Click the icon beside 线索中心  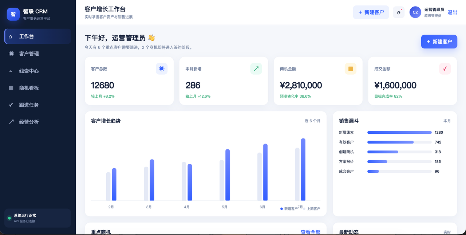point(11,71)
